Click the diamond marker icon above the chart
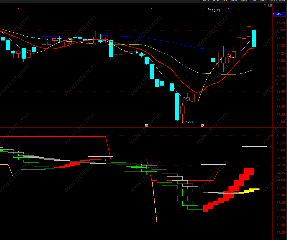This screenshot has width=287, height=240. [x=265, y=5]
